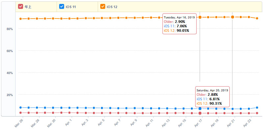Viewport: 263px width, 130px height.
Task: Click the 60% y-axis label
Action: (x=10, y=51)
